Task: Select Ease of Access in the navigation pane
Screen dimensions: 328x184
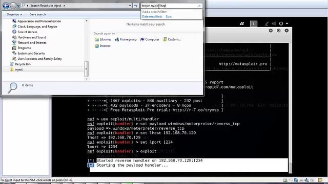Action: (x=27, y=32)
